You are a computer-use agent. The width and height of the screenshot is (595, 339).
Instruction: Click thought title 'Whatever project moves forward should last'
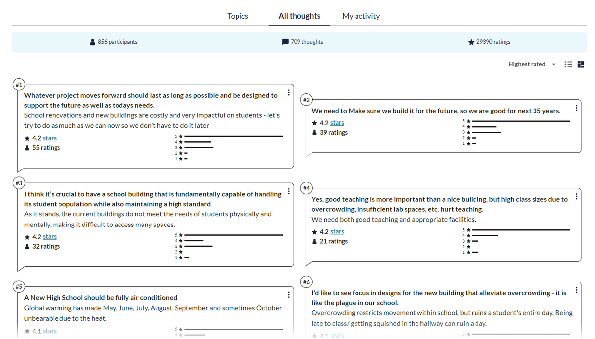[x=151, y=100]
